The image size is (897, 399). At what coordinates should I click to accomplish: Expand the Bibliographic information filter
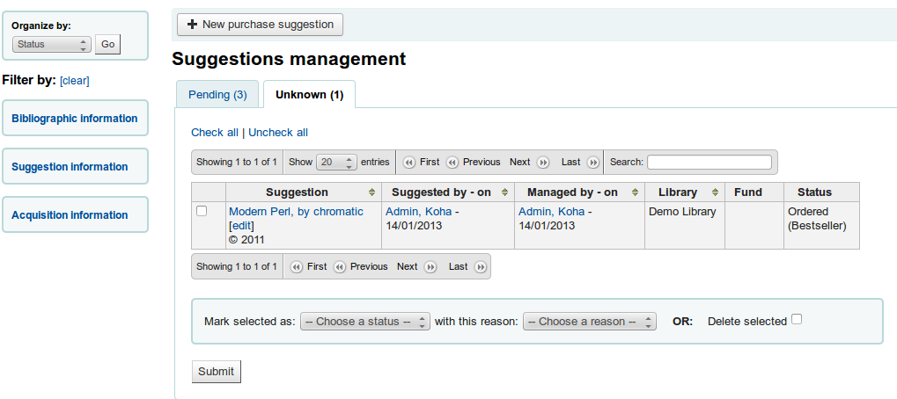75,119
